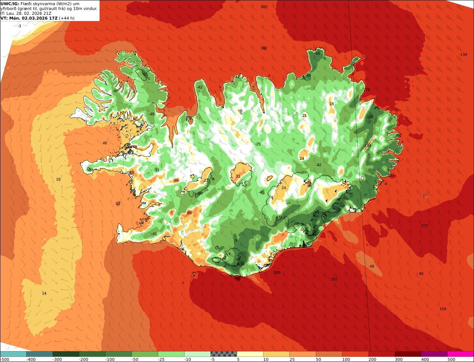This screenshot has width=474, height=362.
Task: Click the purple 400 to 500 legend swatch
Action: 434,354
